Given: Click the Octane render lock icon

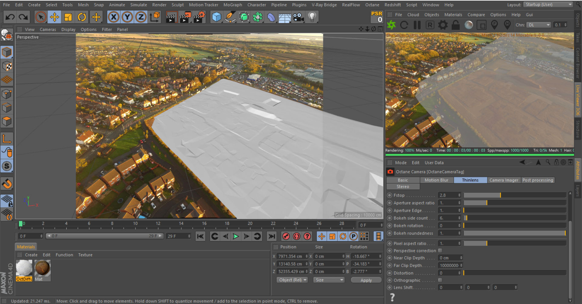Looking at the screenshot, I should click(x=455, y=25).
